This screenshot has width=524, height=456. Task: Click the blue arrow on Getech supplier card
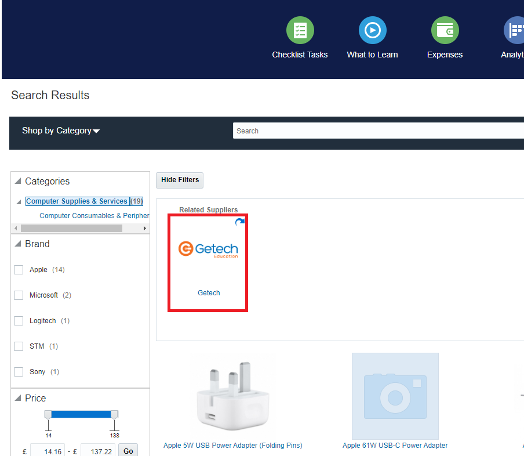click(239, 222)
